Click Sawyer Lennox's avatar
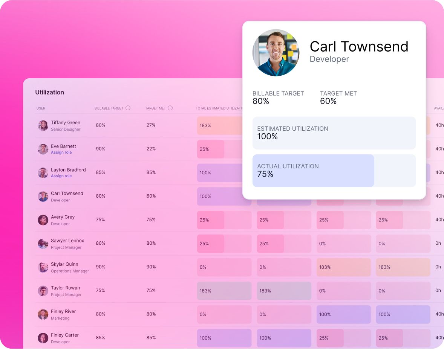 pos(43,244)
